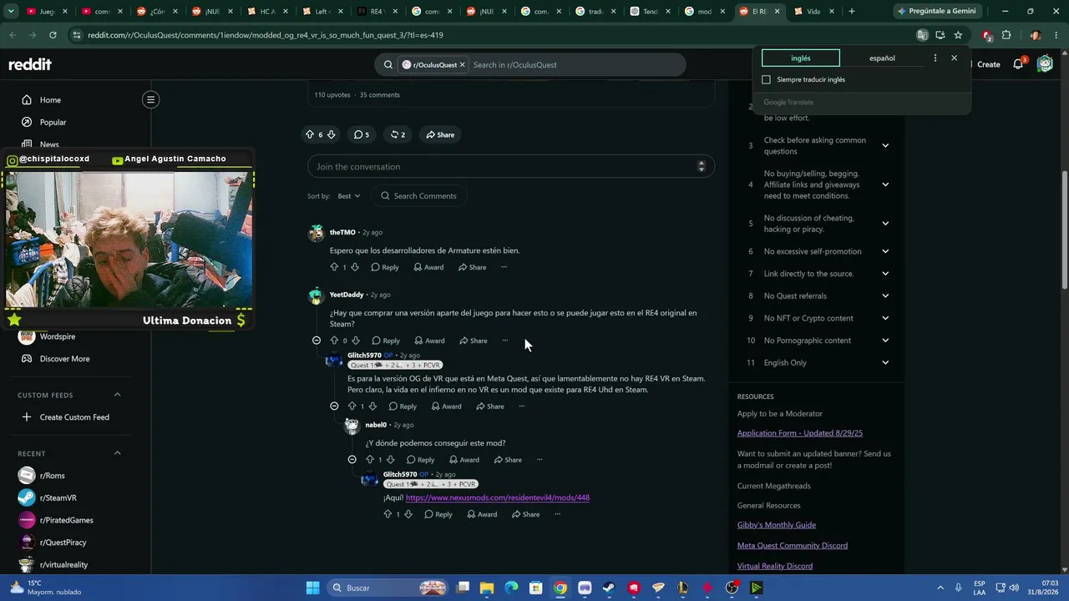The width and height of the screenshot is (1069, 601).
Task: Open Windows Start menu
Action: point(312,588)
